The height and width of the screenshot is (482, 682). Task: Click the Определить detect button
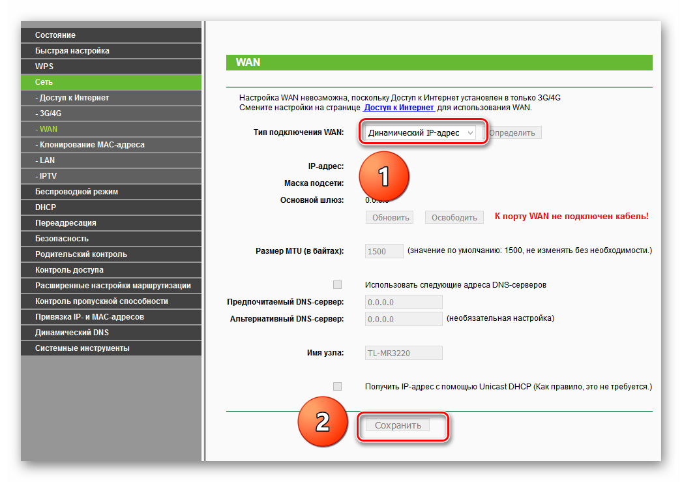point(512,132)
